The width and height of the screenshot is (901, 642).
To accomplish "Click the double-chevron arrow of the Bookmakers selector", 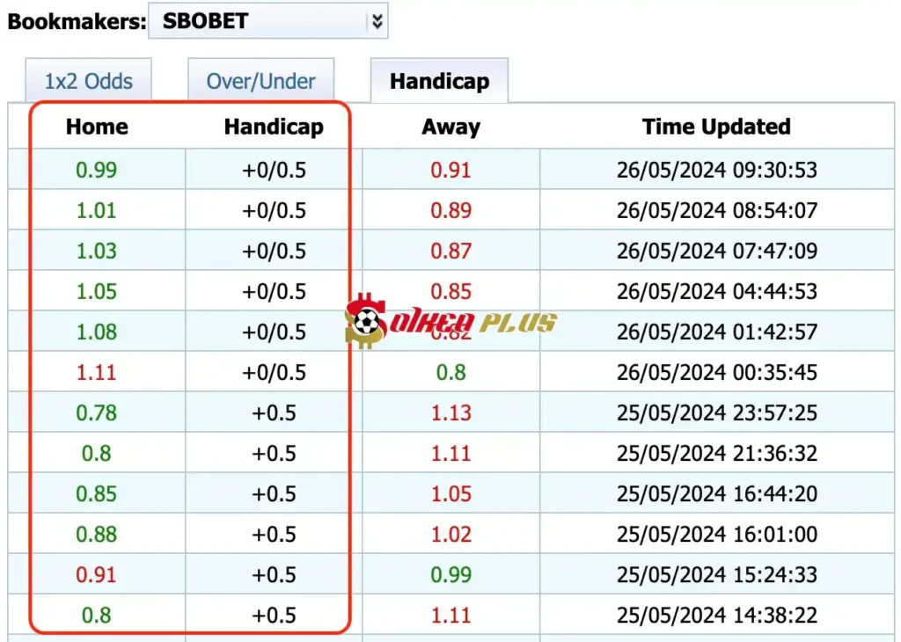I will coord(377,22).
